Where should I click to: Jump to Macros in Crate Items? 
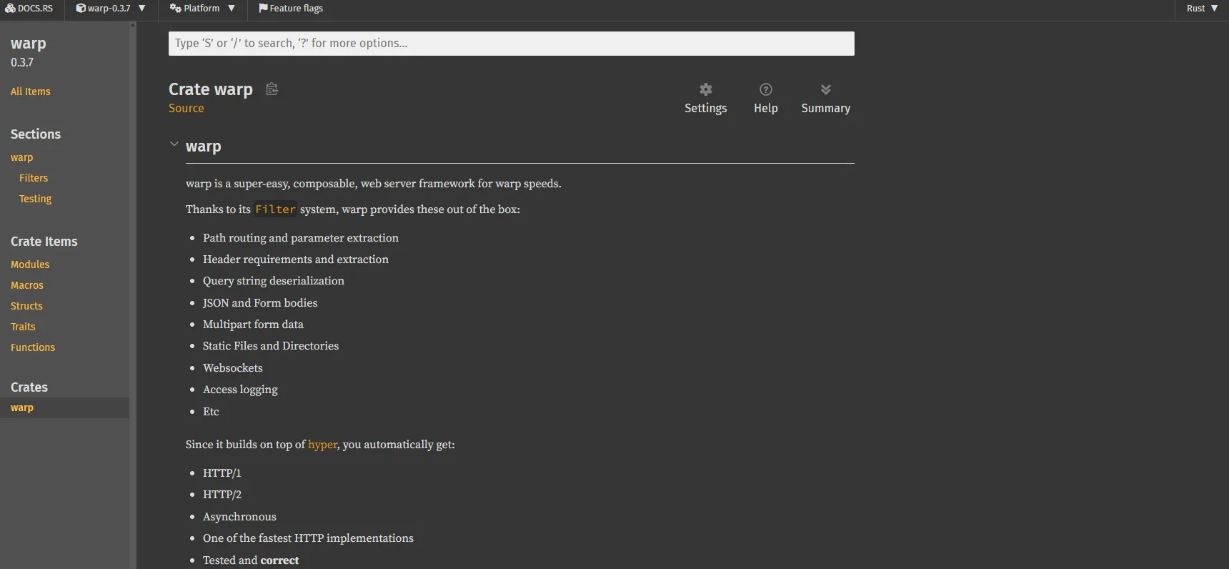[x=27, y=285]
